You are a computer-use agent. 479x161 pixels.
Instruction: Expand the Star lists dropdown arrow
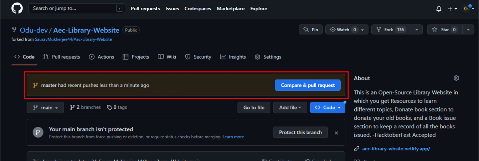click(x=468, y=29)
